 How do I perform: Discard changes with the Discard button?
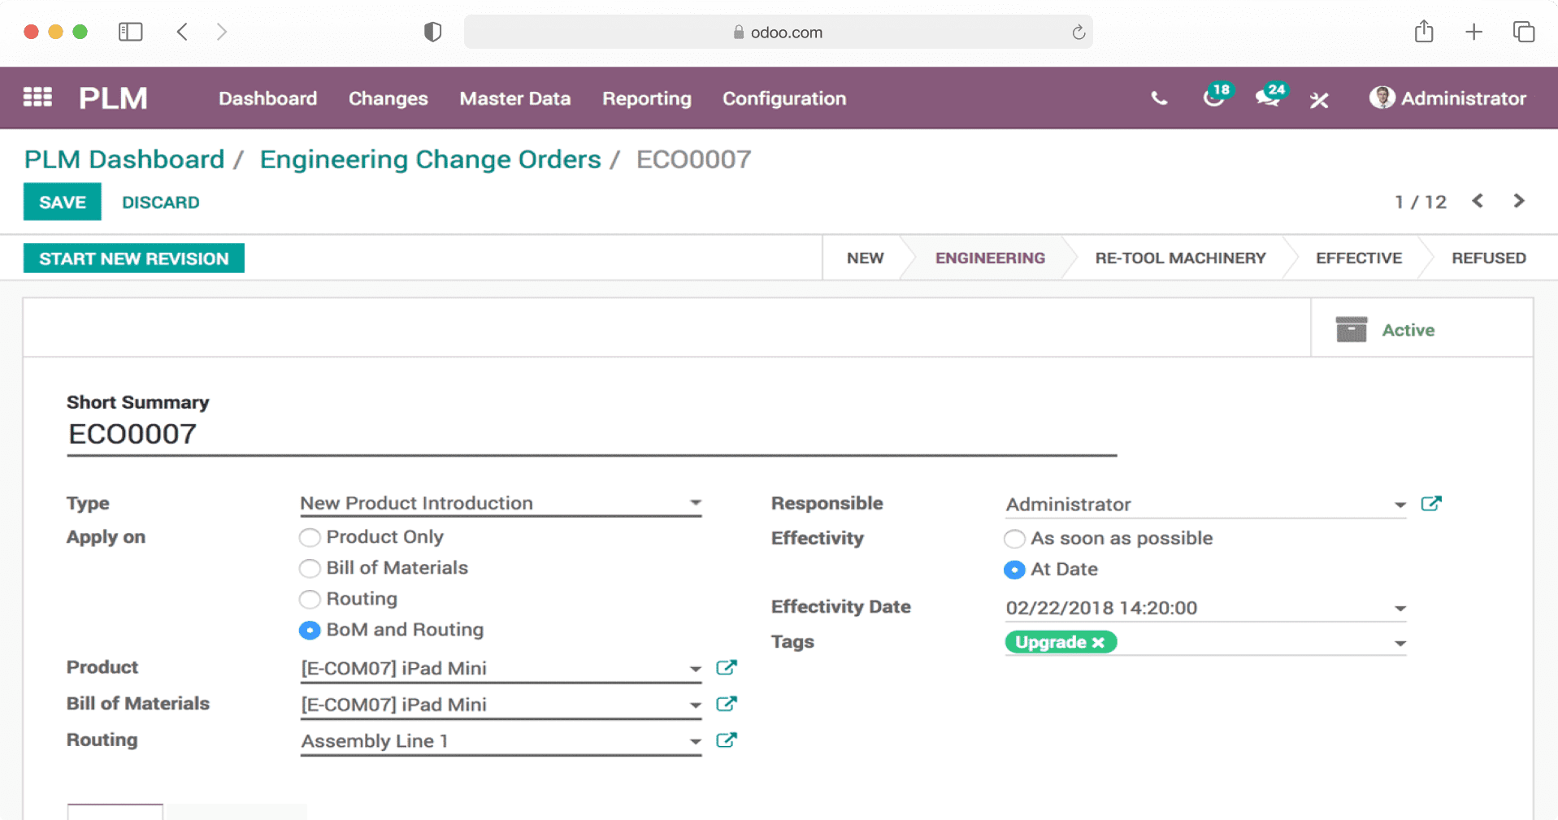(160, 202)
